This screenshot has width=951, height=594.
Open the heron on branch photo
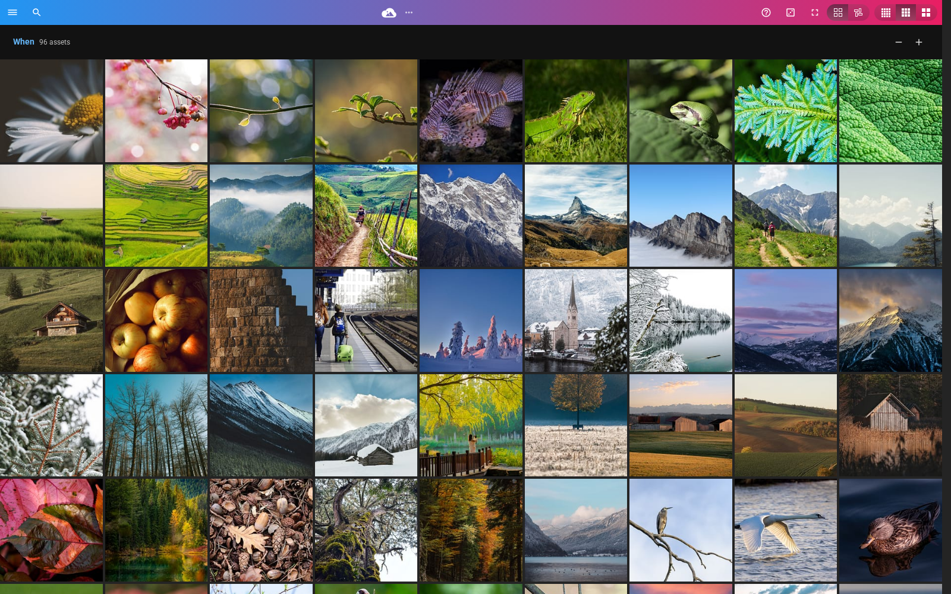click(681, 530)
